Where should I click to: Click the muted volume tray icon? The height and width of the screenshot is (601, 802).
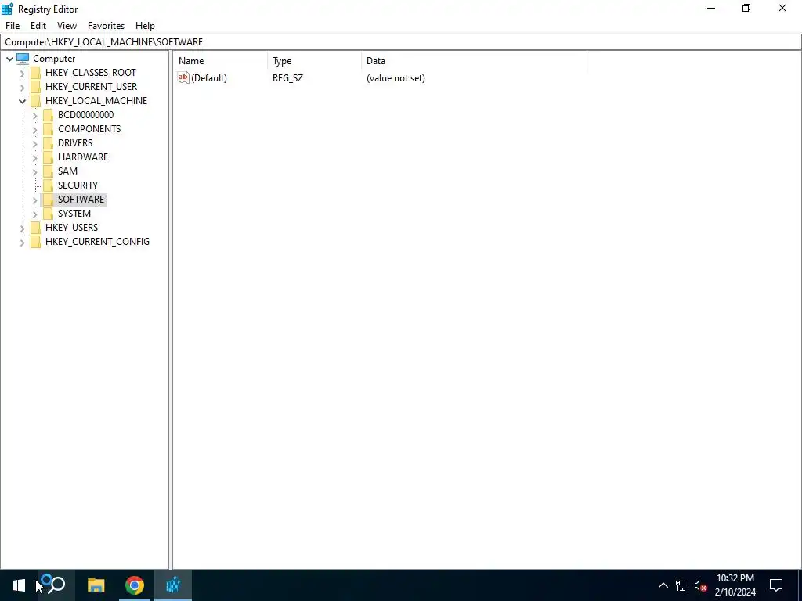click(x=700, y=585)
